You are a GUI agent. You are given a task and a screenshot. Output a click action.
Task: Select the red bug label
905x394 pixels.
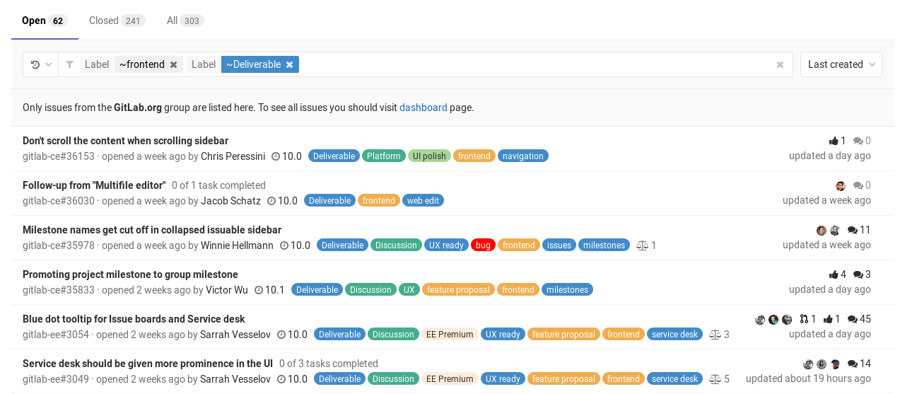coord(483,245)
